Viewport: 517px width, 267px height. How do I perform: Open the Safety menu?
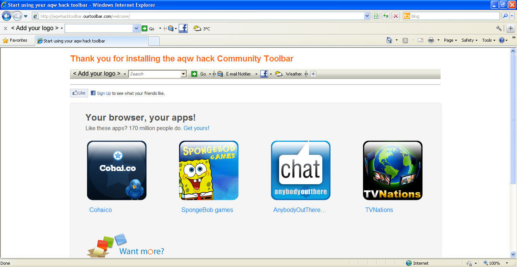pyautogui.click(x=469, y=40)
